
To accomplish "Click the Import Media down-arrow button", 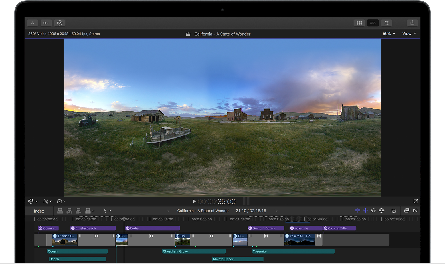I will click(x=33, y=23).
